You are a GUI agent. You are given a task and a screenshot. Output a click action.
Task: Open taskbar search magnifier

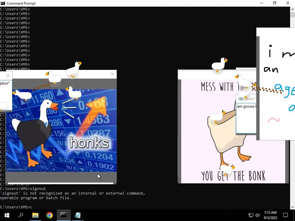[21, 215]
